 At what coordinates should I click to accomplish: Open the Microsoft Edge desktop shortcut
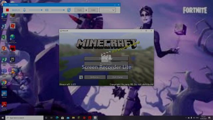[x=4, y=17]
